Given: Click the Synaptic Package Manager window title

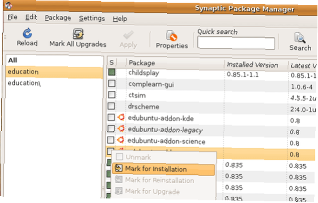Looking at the screenshot, I should (245, 9).
